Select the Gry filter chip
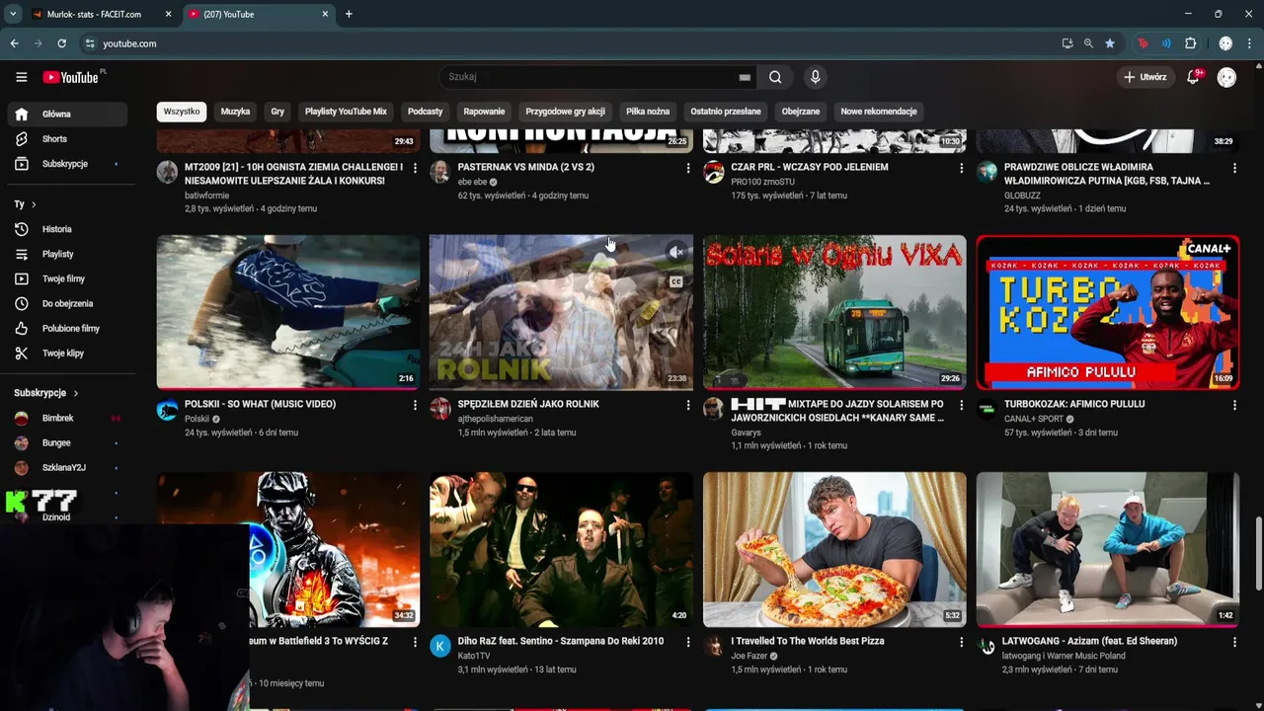Image resolution: width=1264 pixels, height=711 pixels. (x=277, y=112)
